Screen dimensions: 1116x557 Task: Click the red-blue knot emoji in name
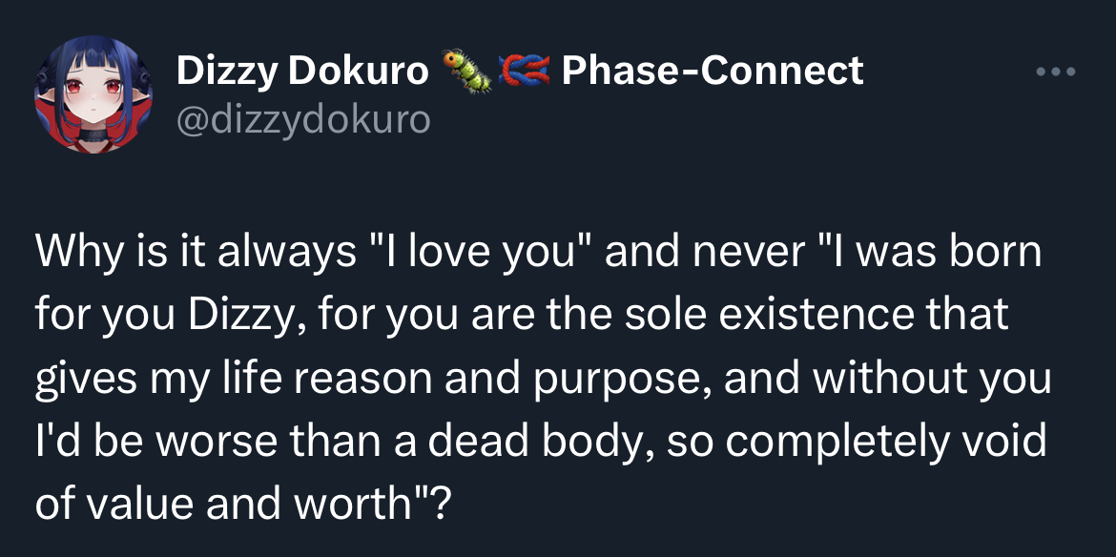click(526, 71)
